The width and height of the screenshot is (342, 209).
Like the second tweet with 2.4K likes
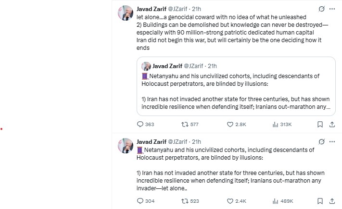pyautogui.click(x=230, y=201)
